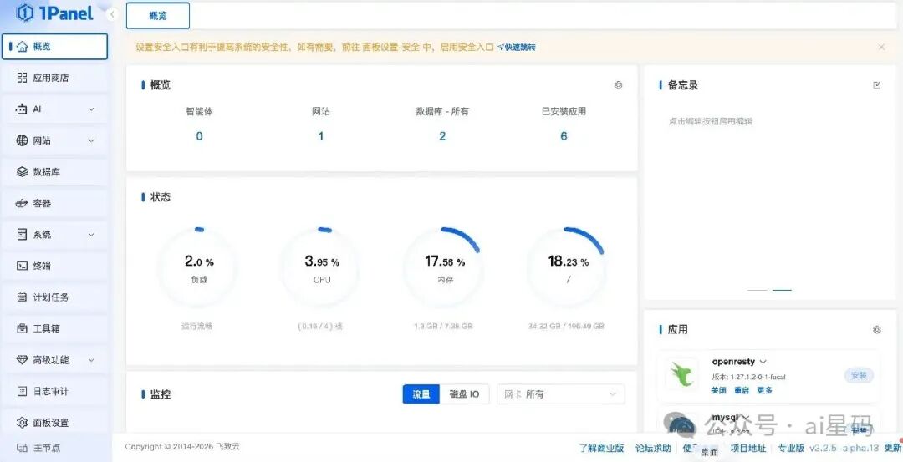Click the 重启 link for openresty

(742, 390)
